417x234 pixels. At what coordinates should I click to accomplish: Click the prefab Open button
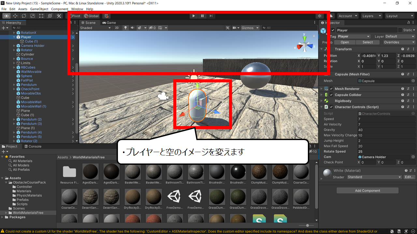345,42
